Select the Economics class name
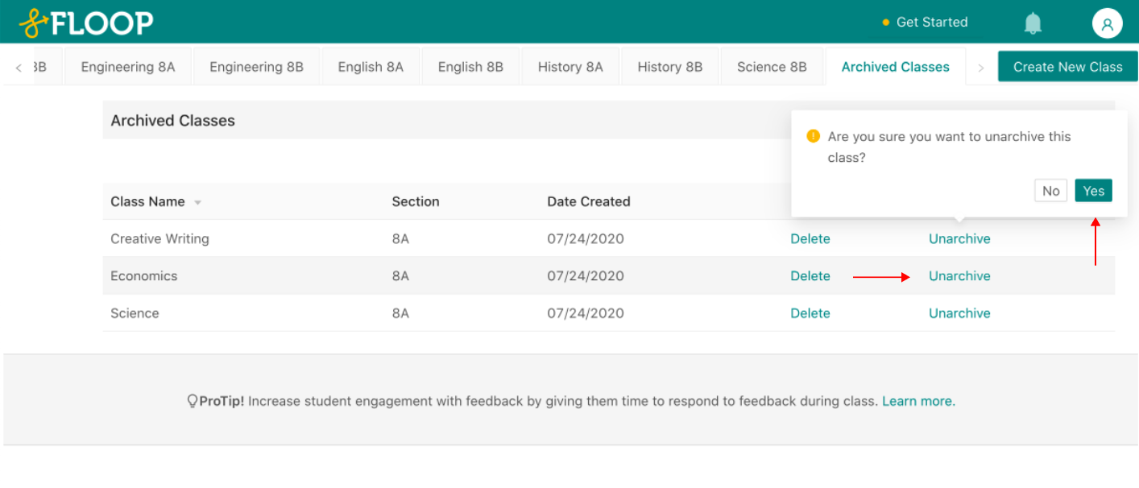Image resolution: width=1139 pixels, height=488 pixels. pos(144,276)
